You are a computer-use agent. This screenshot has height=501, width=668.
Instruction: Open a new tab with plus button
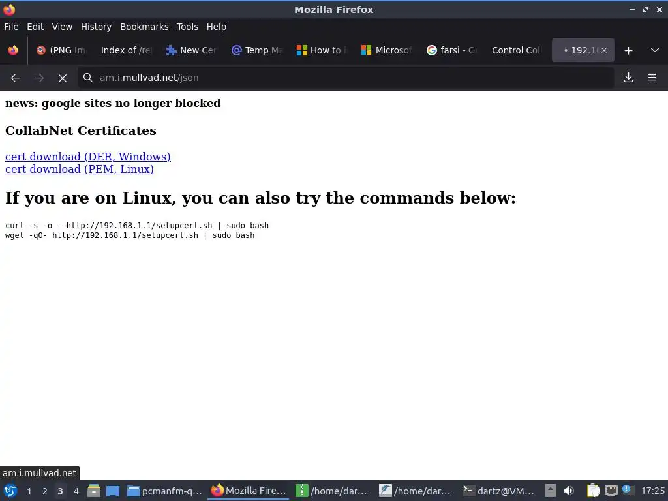[x=628, y=51]
